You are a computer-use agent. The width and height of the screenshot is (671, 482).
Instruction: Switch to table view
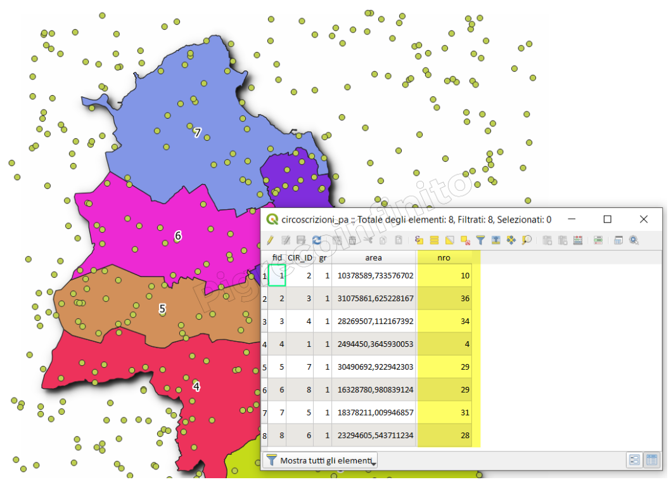coord(651,460)
